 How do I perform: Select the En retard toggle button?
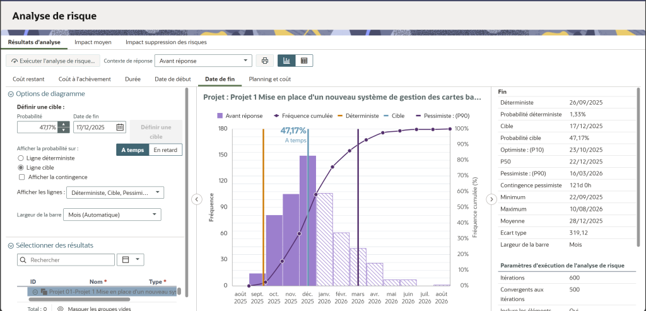pos(167,150)
